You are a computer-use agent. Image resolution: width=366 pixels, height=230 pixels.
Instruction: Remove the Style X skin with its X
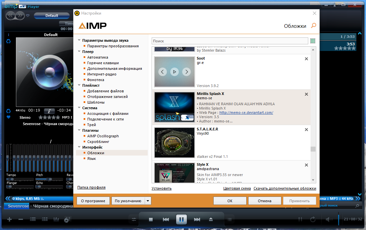click(307, 165)
